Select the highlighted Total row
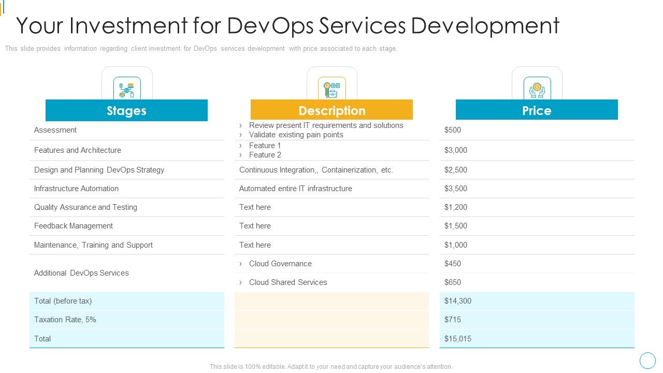 (x=127, y=338)
